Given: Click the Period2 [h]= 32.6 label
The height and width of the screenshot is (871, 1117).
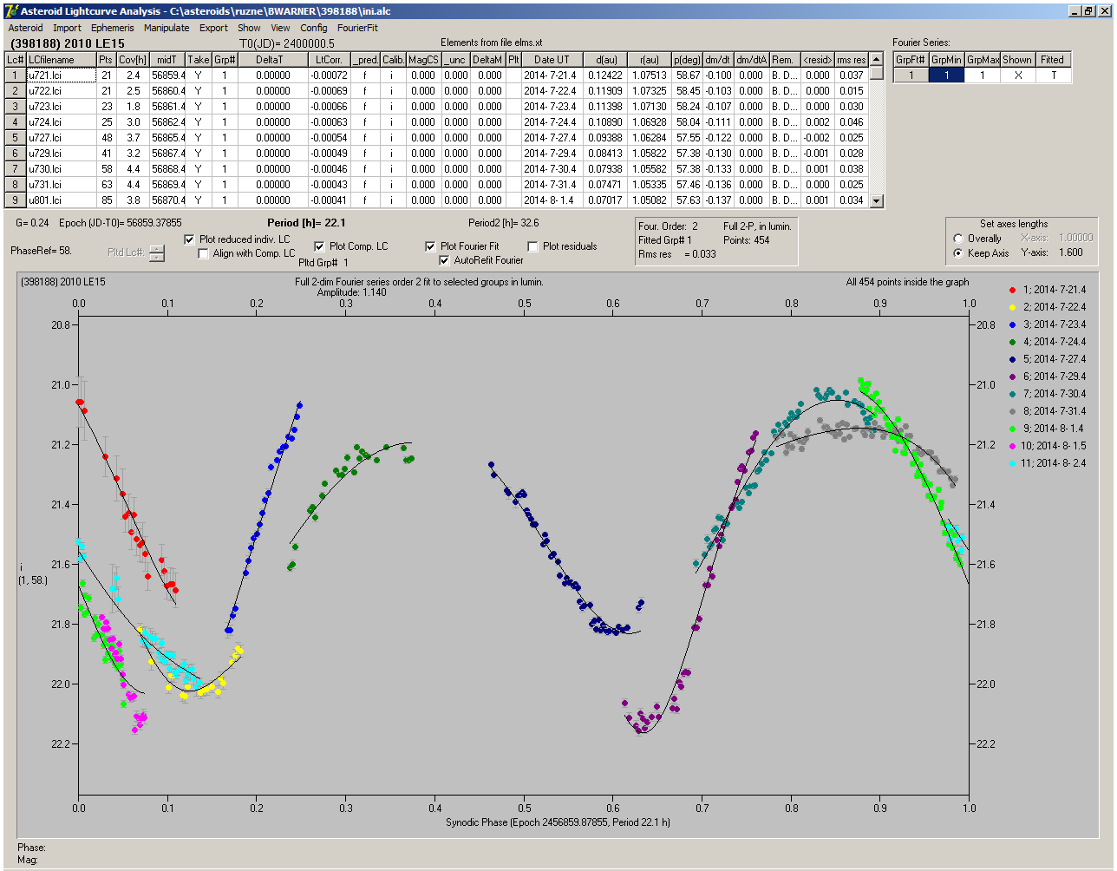Looking at the screenshot, I should click(504, 222).
